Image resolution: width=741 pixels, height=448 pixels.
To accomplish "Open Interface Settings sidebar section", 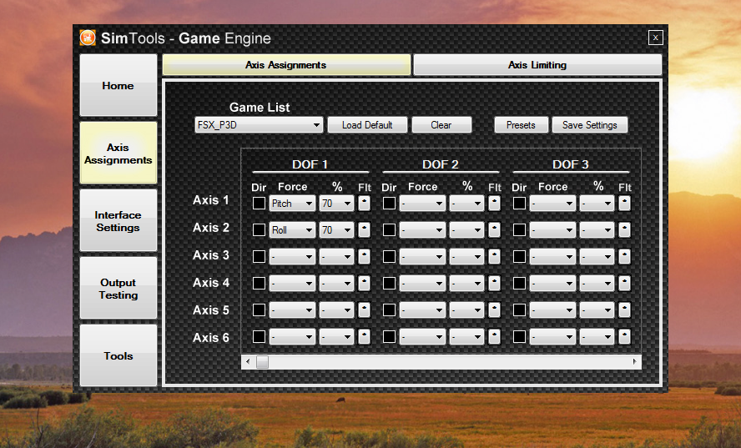I will 118,221.
